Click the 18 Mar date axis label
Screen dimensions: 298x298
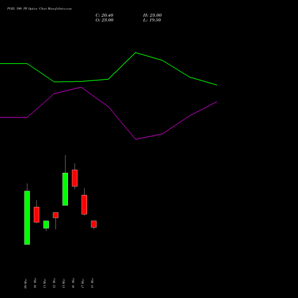[92, 283]
